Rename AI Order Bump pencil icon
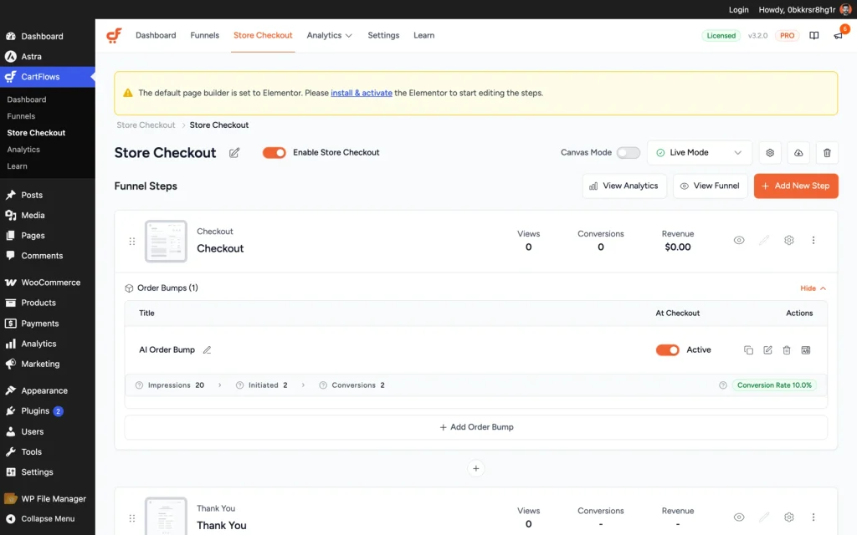 pyautogui.click(x=208, y=350)
